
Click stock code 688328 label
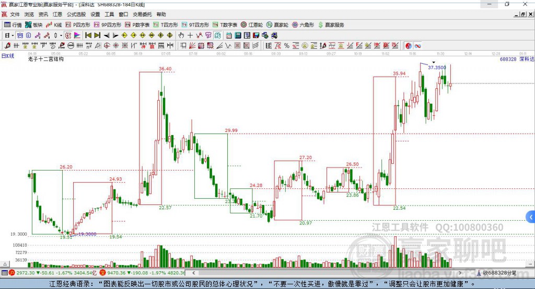[x=508, y=59]
